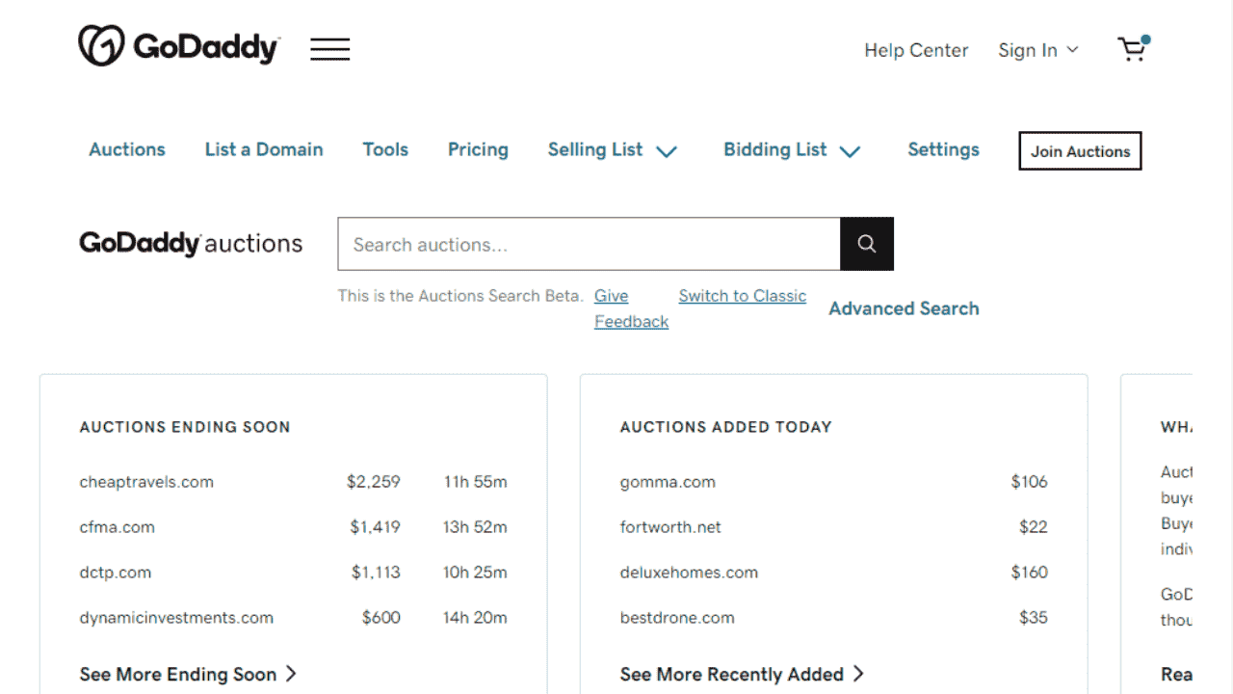Viewport: 1233px width, 694px height.
Task: Open the dctp.com auction
Action: (x=115, y=573)
